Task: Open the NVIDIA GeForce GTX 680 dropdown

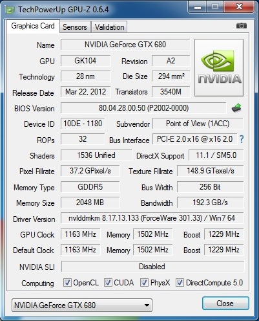Action: coord(82,305)
